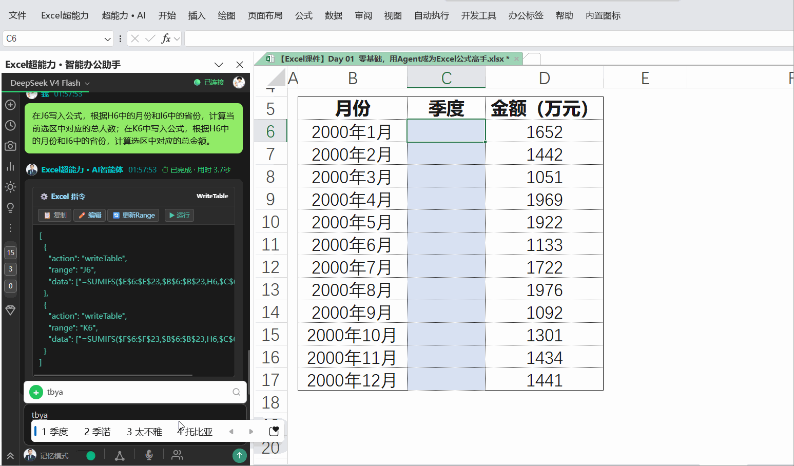
Task: Open chat history clock icon
Action: pos(10,125)
